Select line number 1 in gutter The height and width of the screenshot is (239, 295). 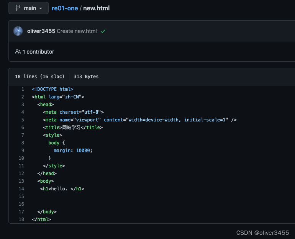pyautogui.click(x=23, y=89)
